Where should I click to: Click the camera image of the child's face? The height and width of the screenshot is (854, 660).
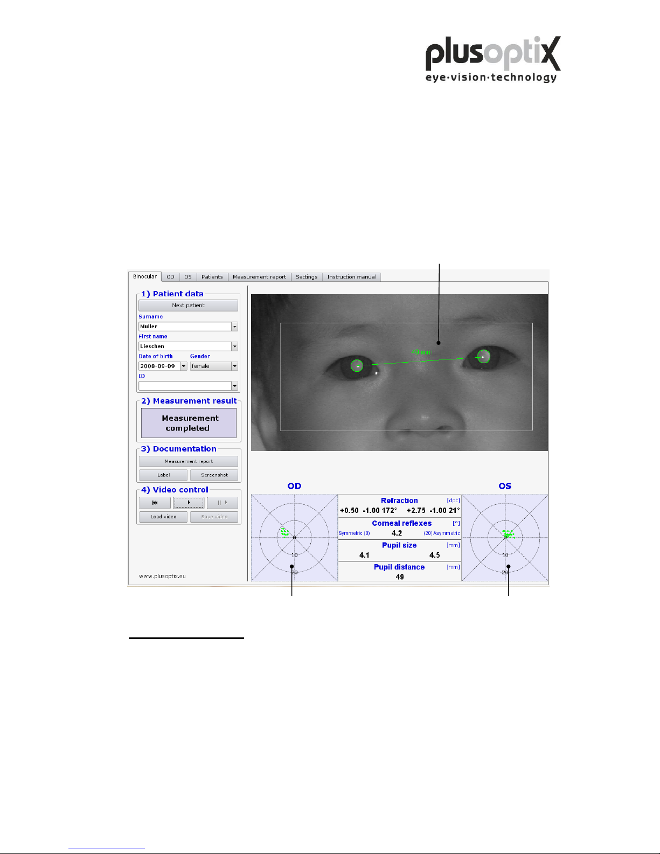(x=399, y=372)
